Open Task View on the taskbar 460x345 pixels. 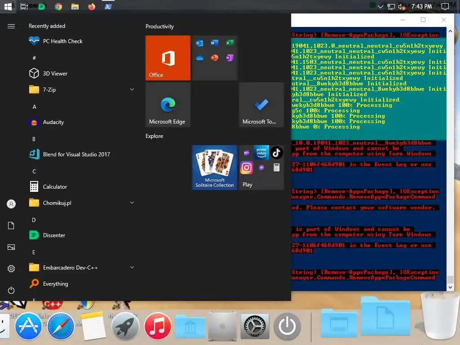coord(24,6)
